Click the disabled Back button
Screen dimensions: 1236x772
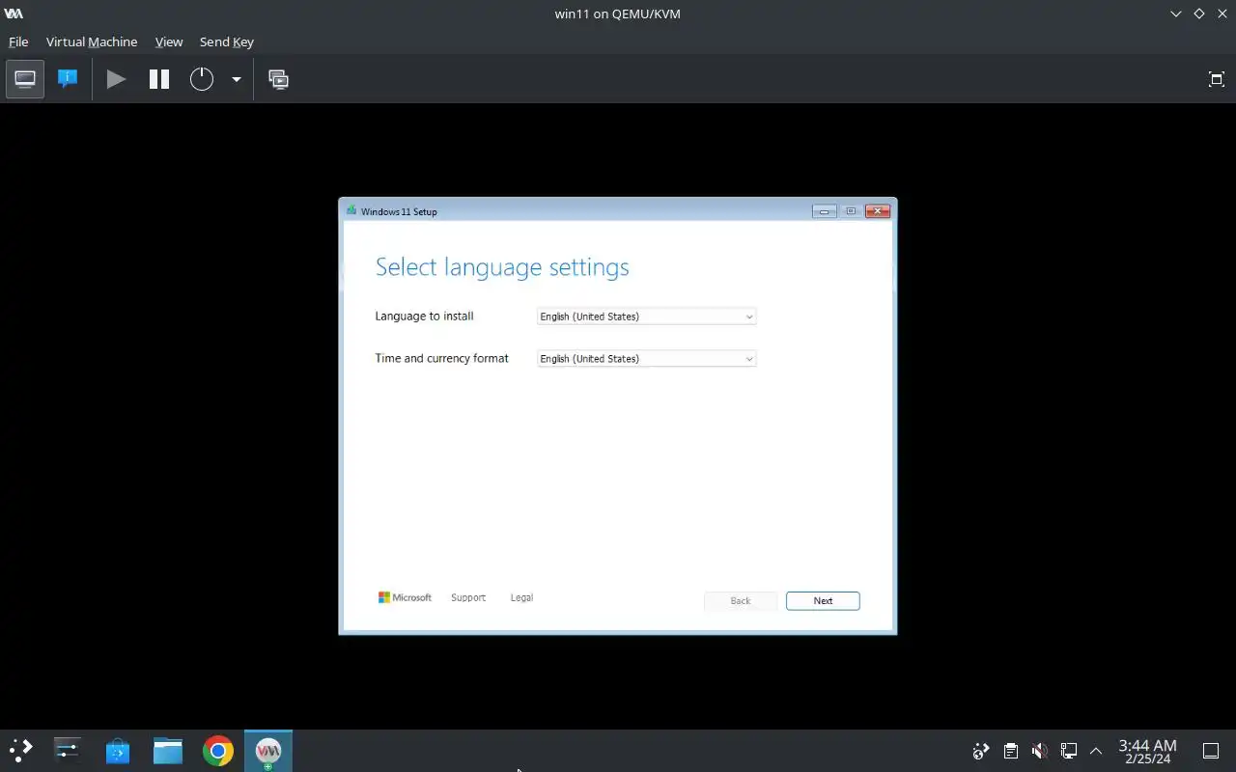point(741,600)
